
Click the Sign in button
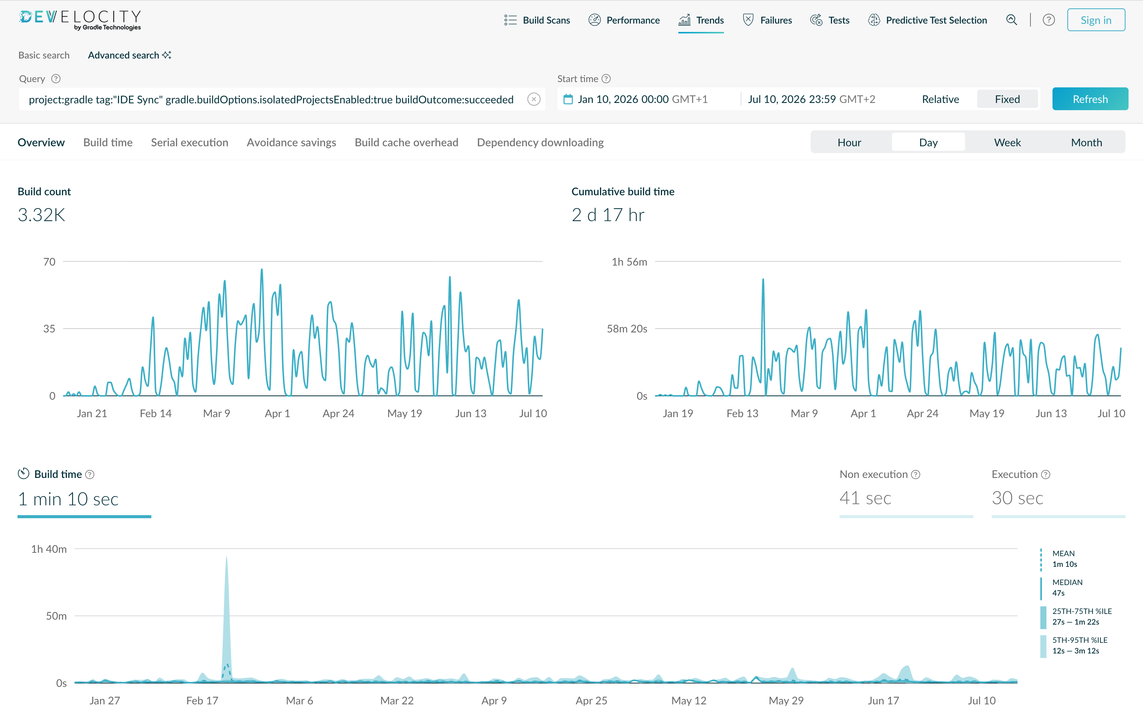(1096, 20)
